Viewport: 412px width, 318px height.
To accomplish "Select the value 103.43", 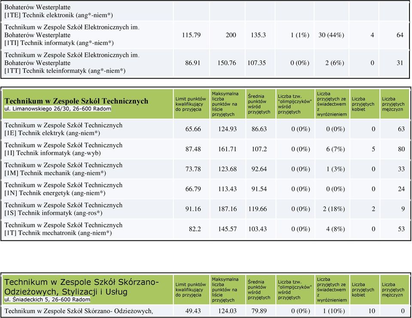I will coord(257,229).
